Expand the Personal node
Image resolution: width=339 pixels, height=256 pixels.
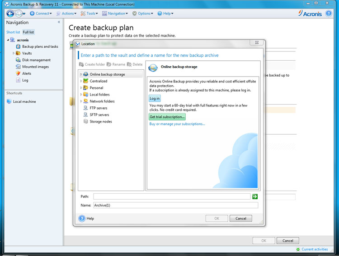[x=81, y=87]
